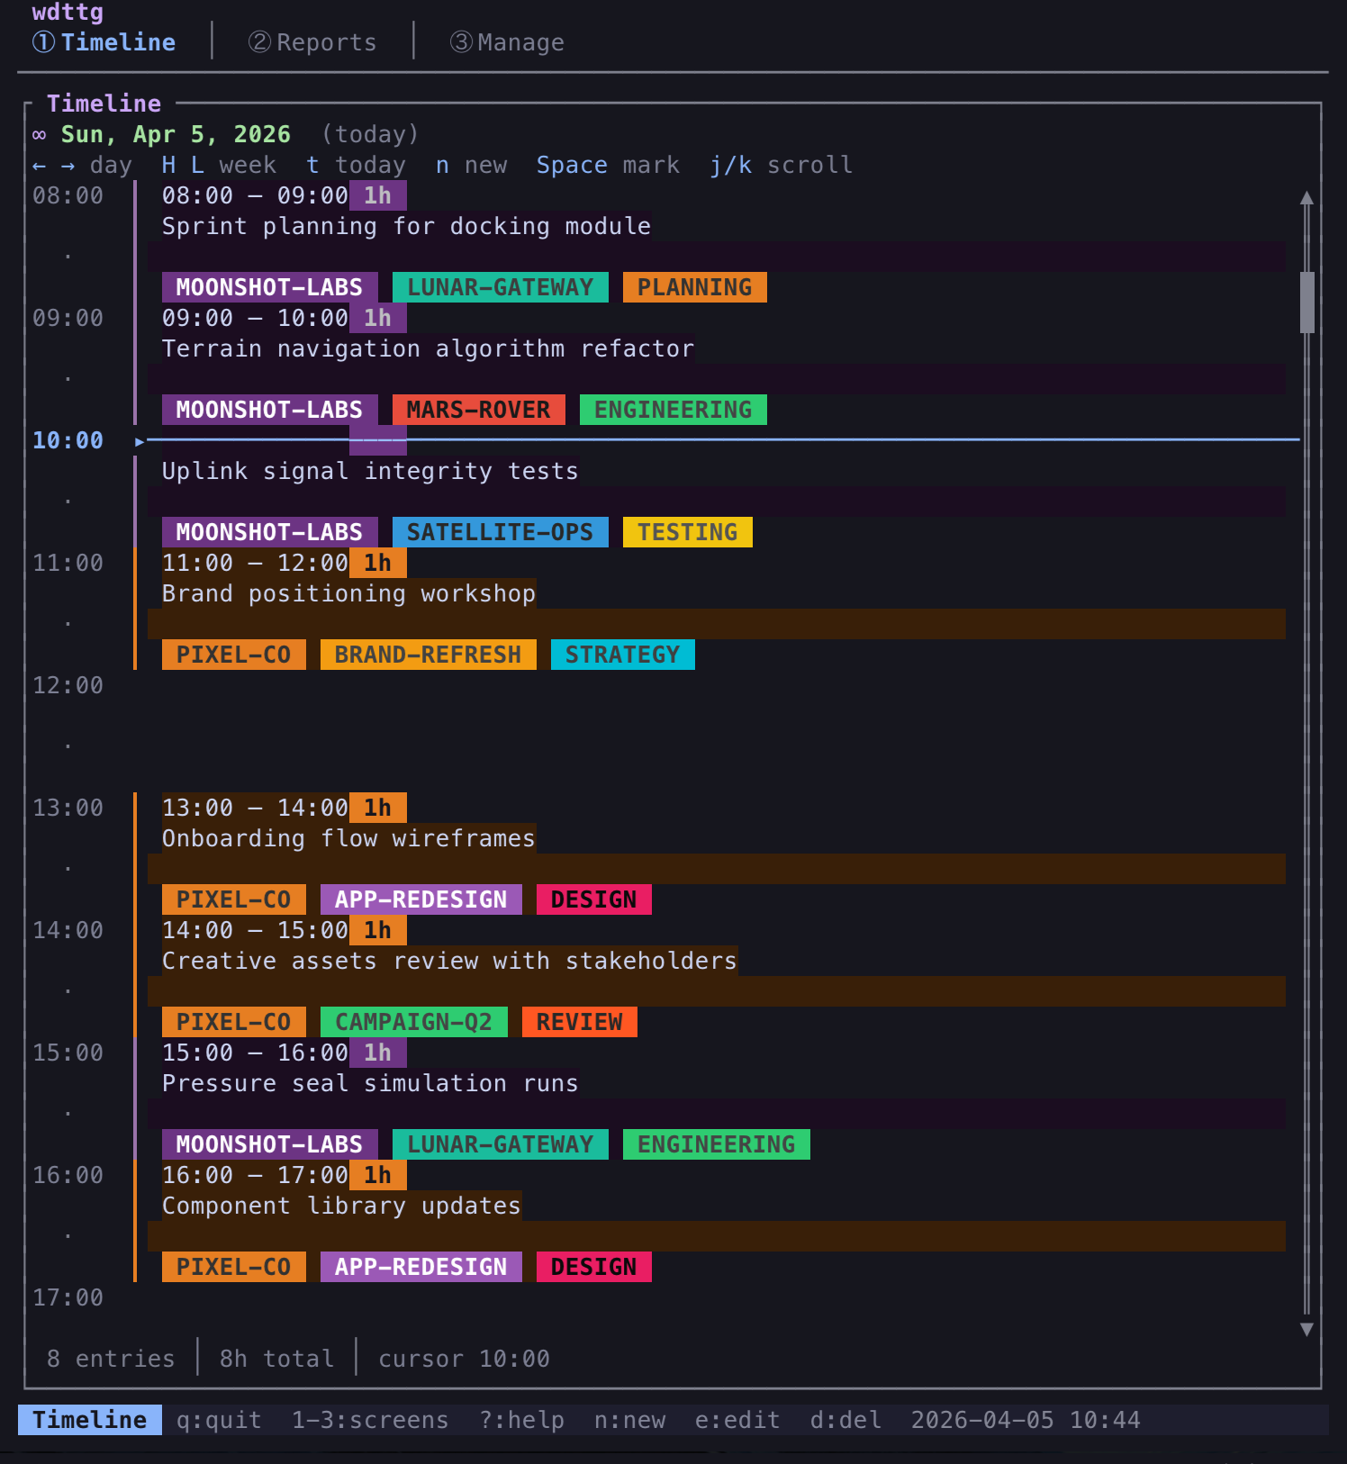Click the right arrow next-day hint
Screen dimensions: 1347x1464
pyautogui.click(x=68, y=166)
